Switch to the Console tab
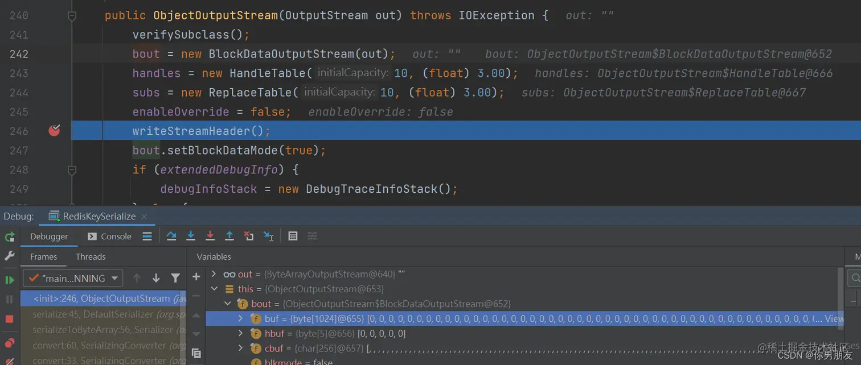This screenshot has height=365, width=861. click(109, 237)
